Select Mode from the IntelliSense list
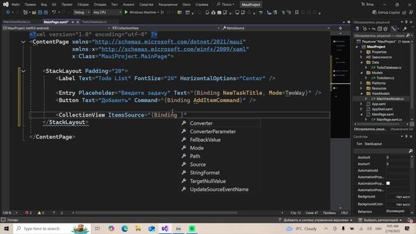The image size is (416, 234). point(196,148)
